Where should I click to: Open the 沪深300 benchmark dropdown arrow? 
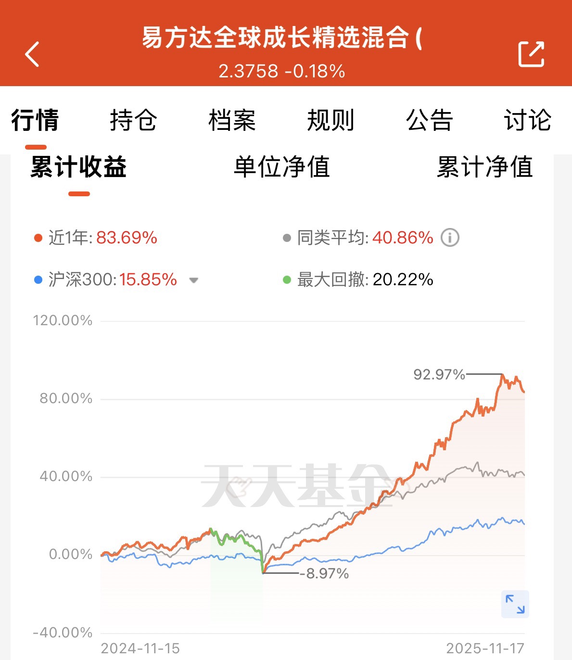coord(193,280)
